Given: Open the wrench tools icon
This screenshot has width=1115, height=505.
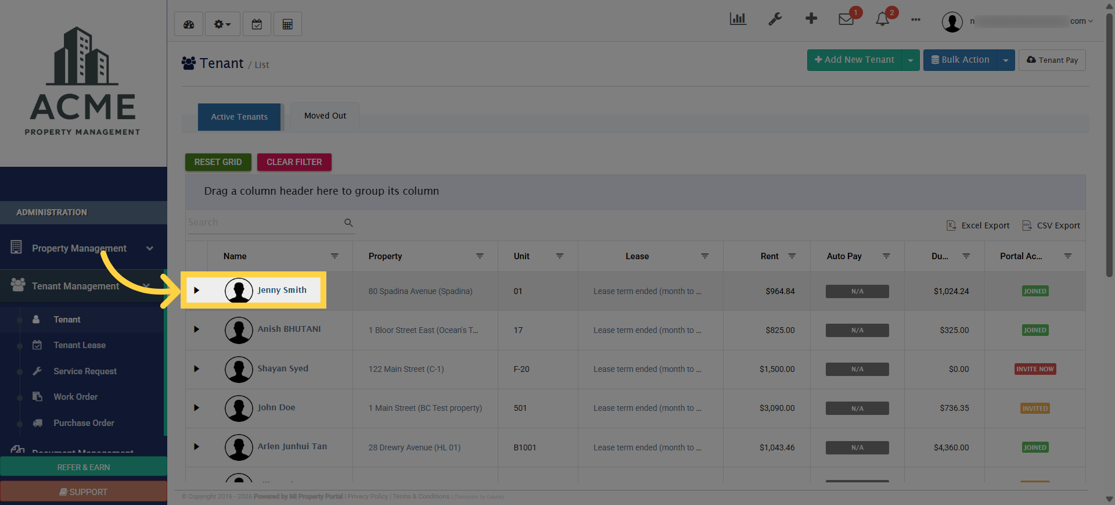Looking at the screenshot, I should [x=775, y=19].
